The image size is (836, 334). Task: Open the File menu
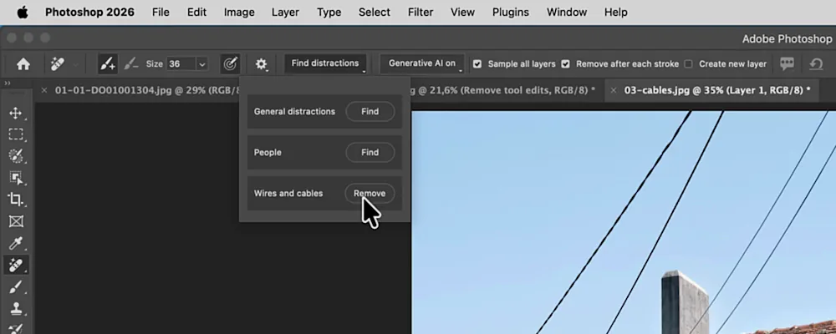coord(161,13)
